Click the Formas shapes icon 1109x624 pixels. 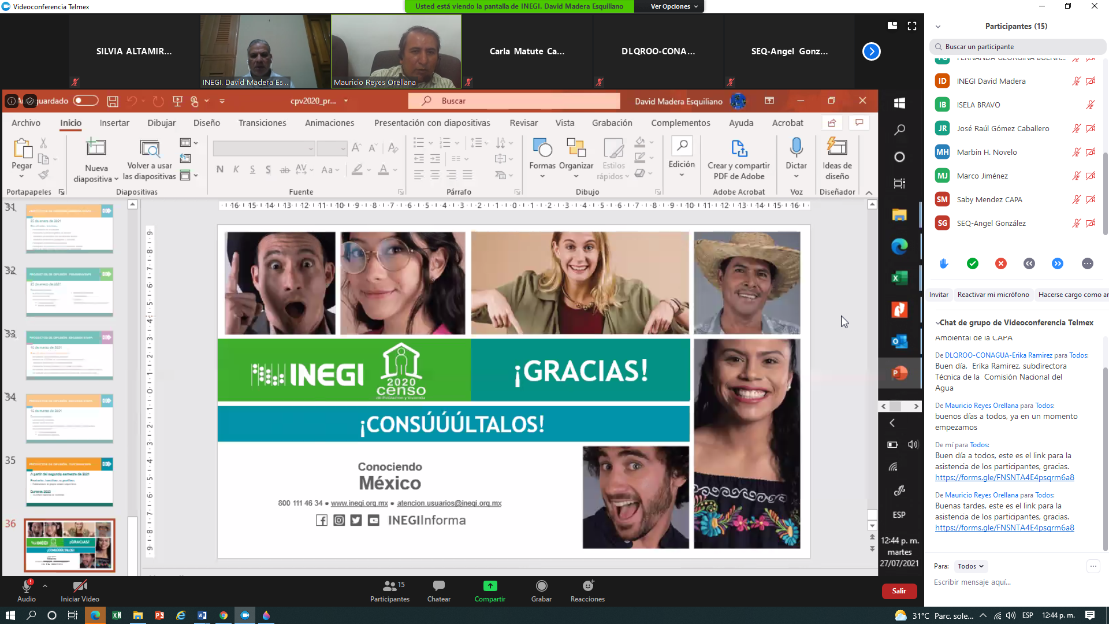(542, 148)
